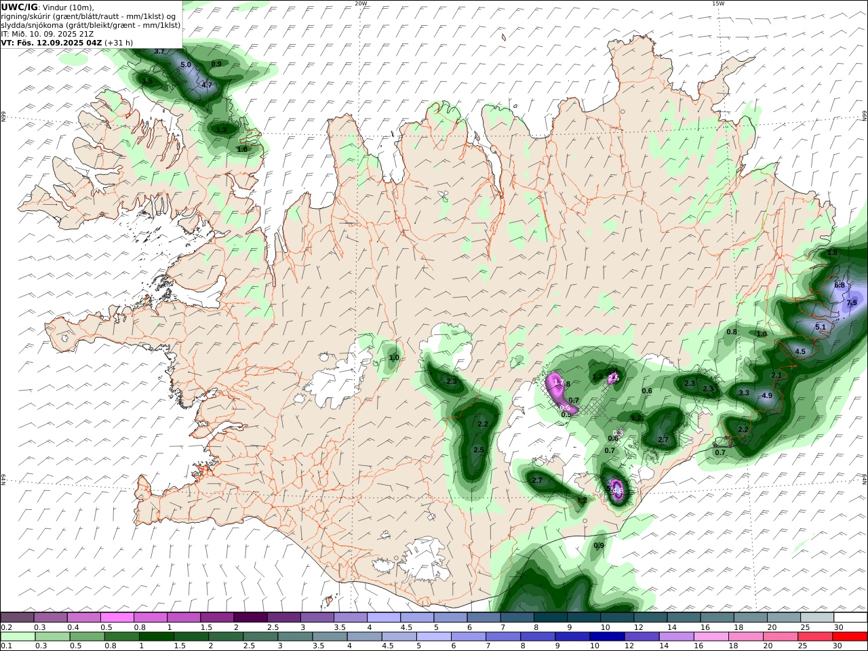Click the 20W longitude label

click(x=361, y=3)
